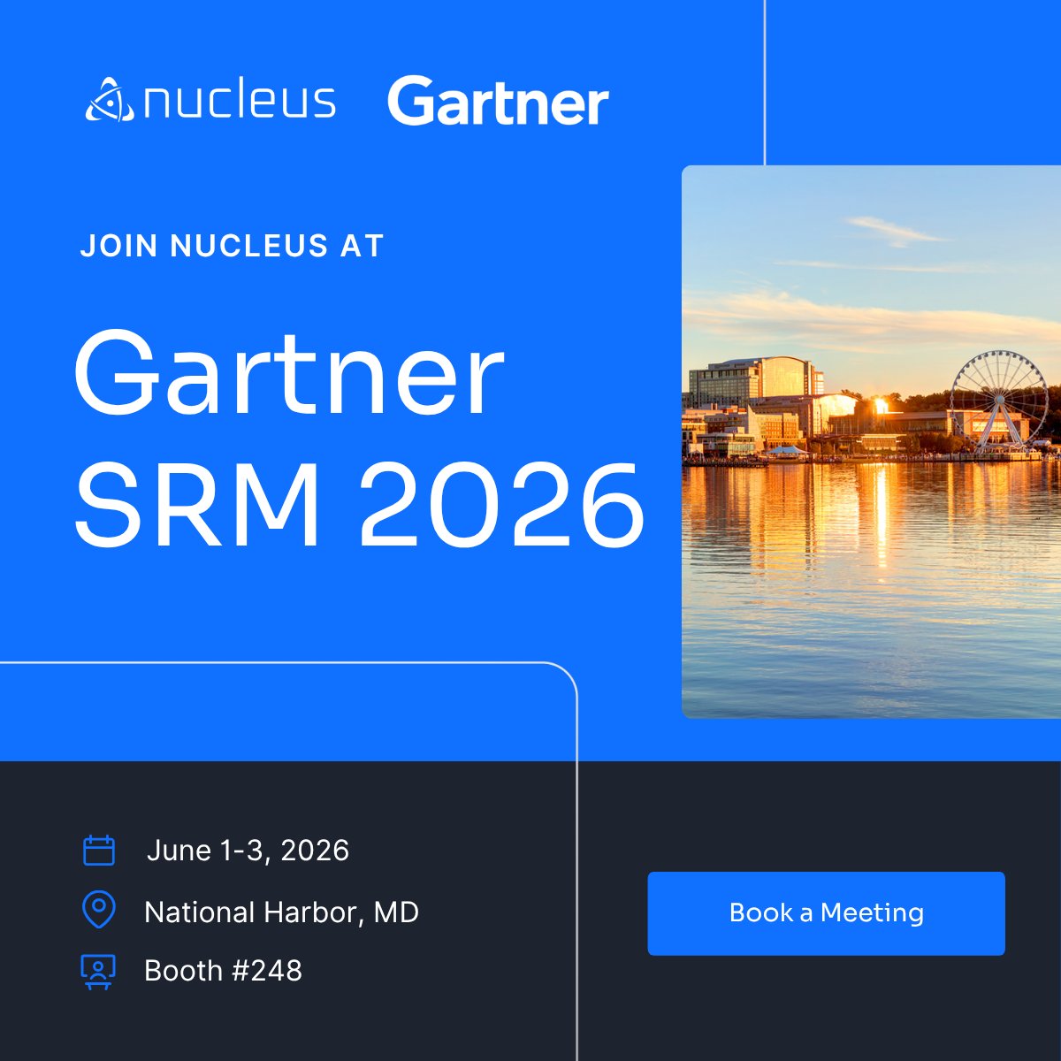The width and height of the screenshot is (1061, 1061).
Task: Click the booth presenter icon
Action: pos(98,971)
